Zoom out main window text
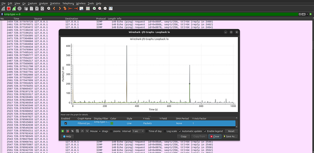Image resolution: width=314 pixels, height=153 pixels. (x=100, y=8)
